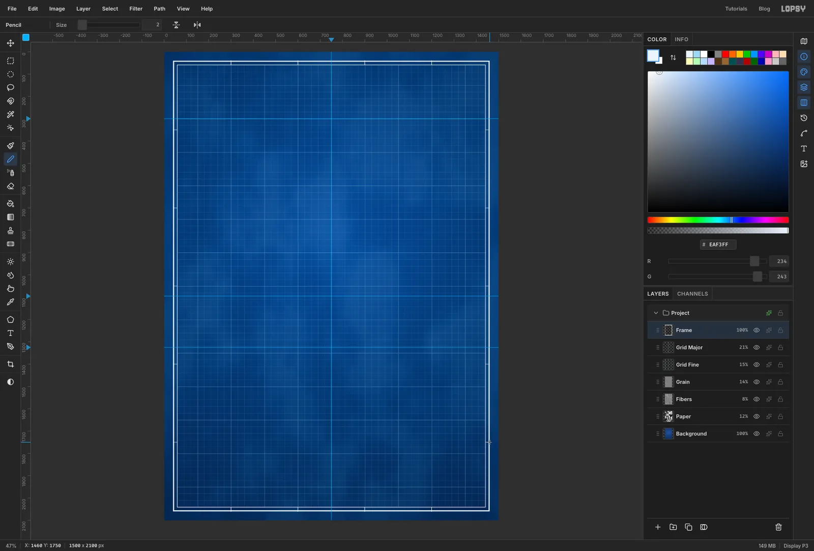Select the clone stamp tool
Image resolution: width=814 pixels, height=551 pixels.
click(10, 231)
